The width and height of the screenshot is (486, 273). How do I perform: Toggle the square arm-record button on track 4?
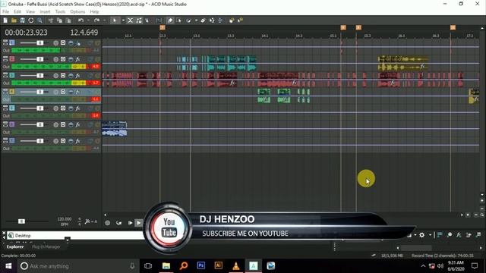point(63,92)
